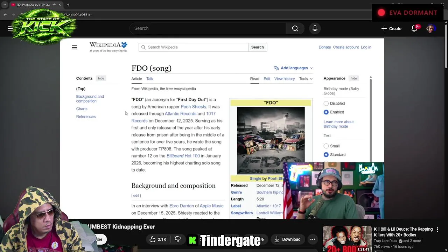Open Genre link in infobox
448x252 pixels.
(236, 192)
